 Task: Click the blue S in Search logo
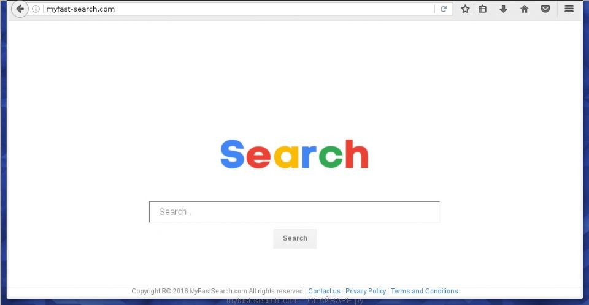pos(232,154)
